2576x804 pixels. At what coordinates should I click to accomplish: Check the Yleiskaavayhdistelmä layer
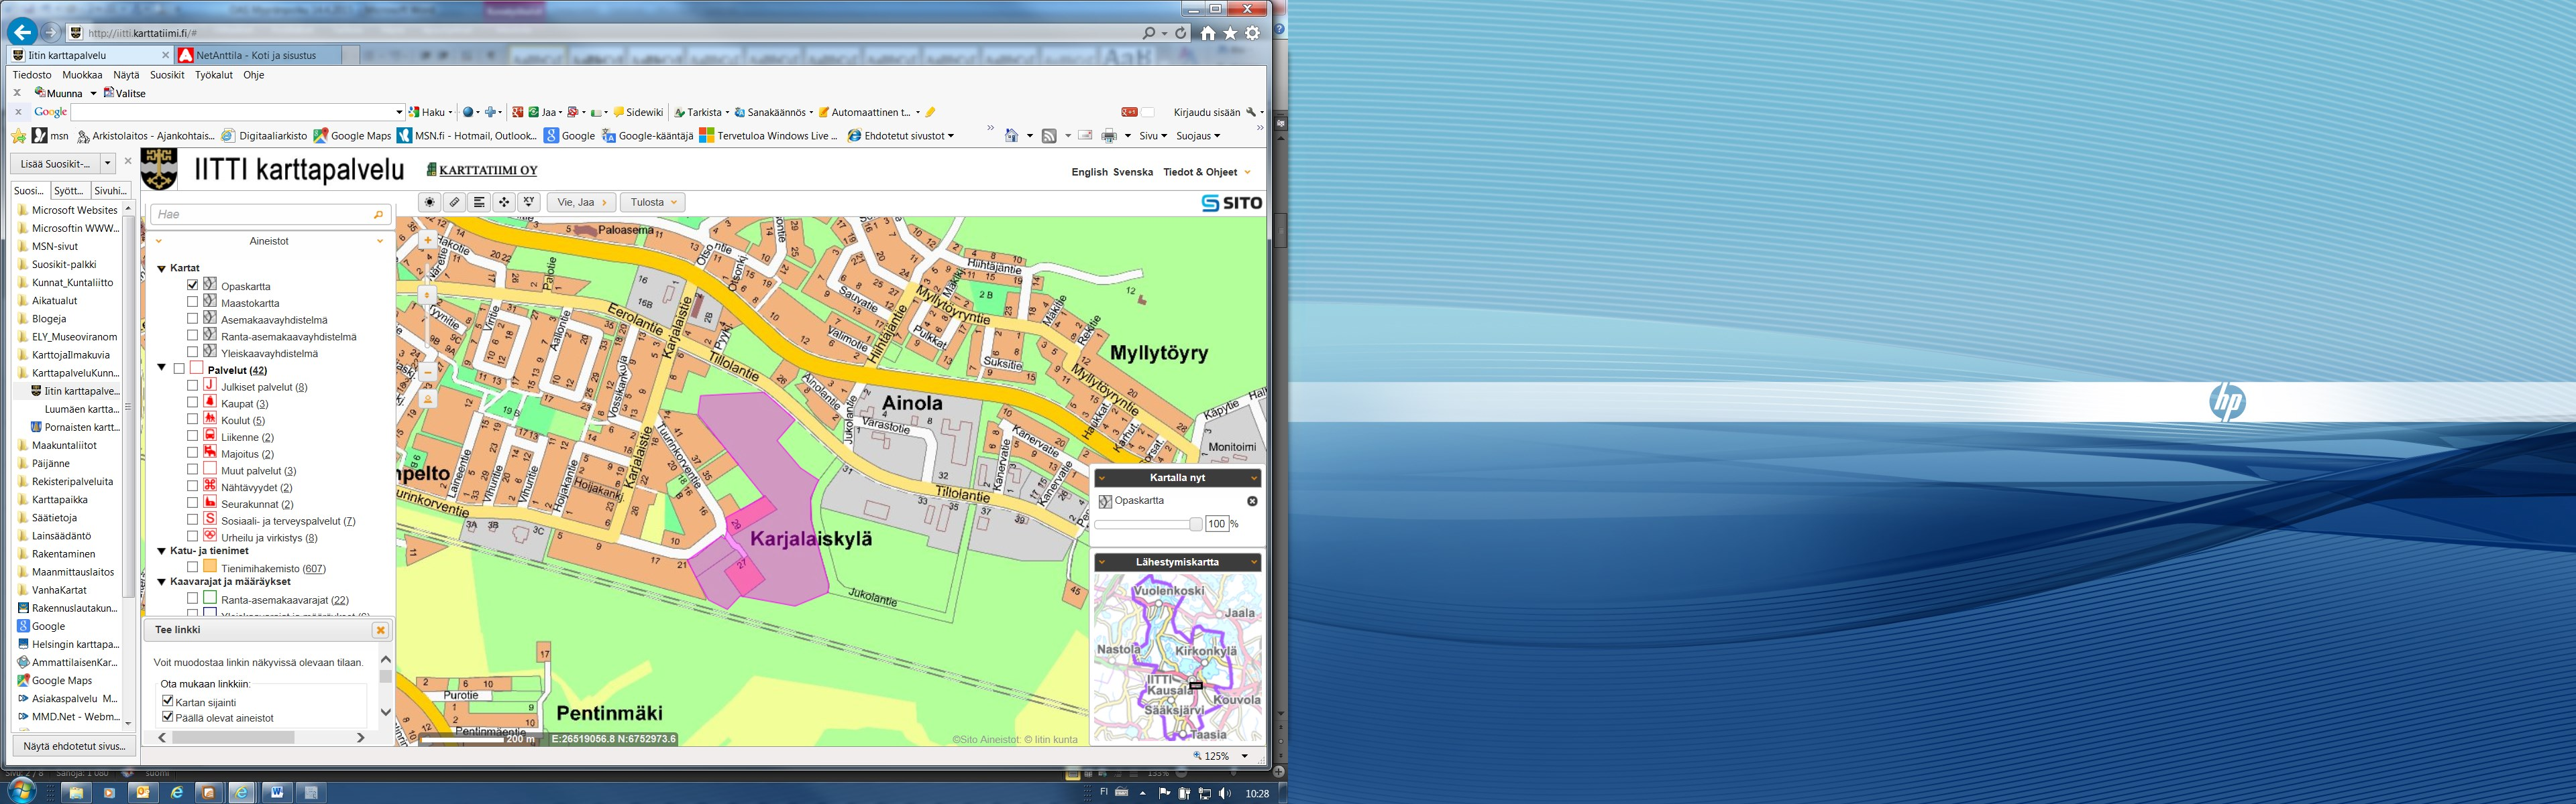193,352
